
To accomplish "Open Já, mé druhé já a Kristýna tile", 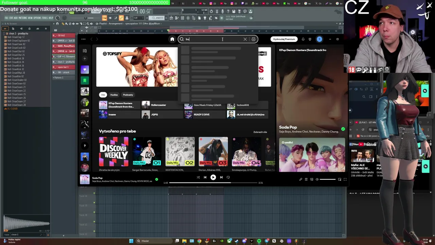I will coord(247,115).
